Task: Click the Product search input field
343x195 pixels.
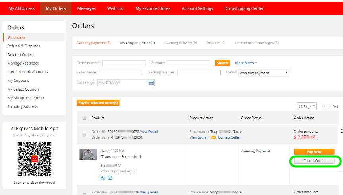Action: [188, 63]
